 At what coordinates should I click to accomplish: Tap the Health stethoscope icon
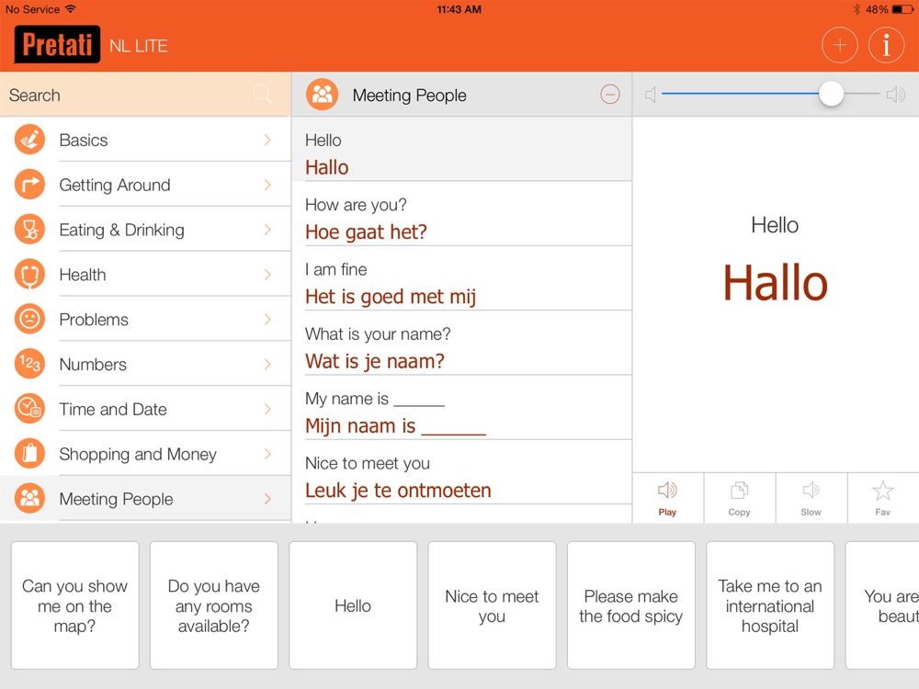29,274
